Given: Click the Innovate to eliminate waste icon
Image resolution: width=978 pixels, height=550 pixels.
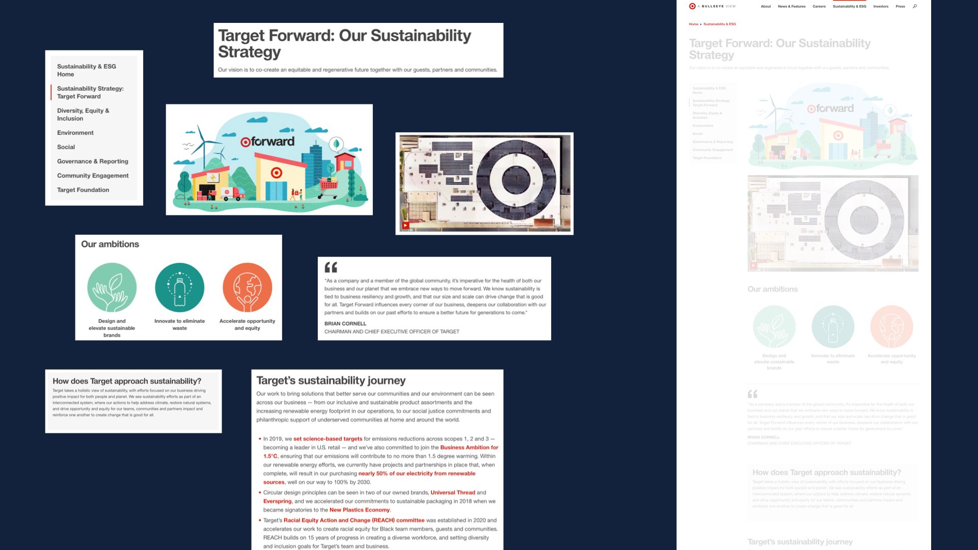Looking at the screenshot, I should pyautogui.click(x=179, y=287).
